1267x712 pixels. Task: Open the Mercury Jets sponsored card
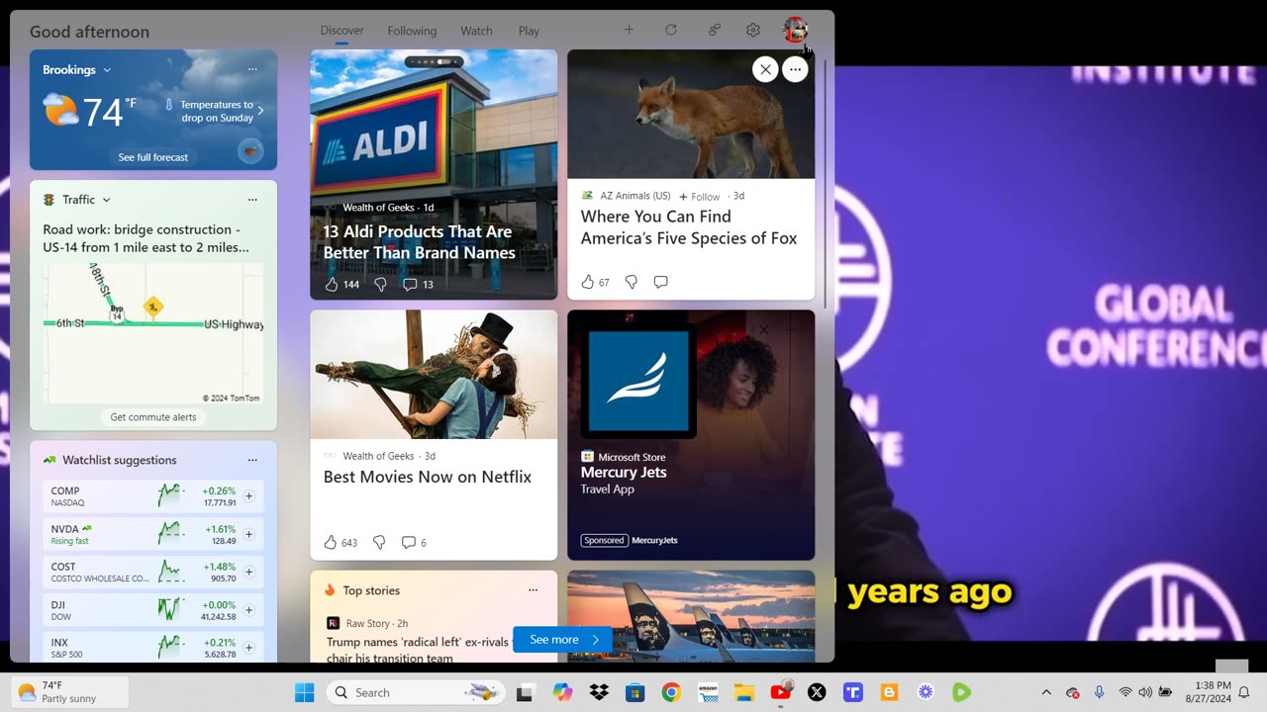pos(691,435)
